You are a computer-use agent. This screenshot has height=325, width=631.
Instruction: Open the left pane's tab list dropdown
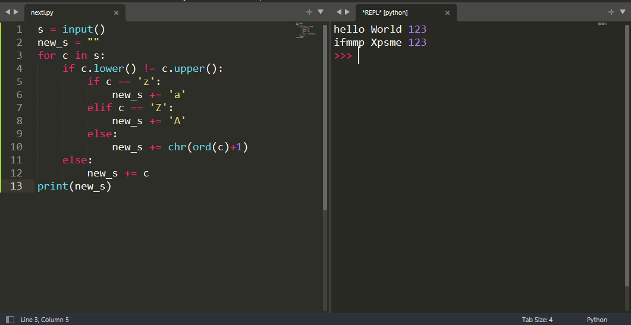321,12
